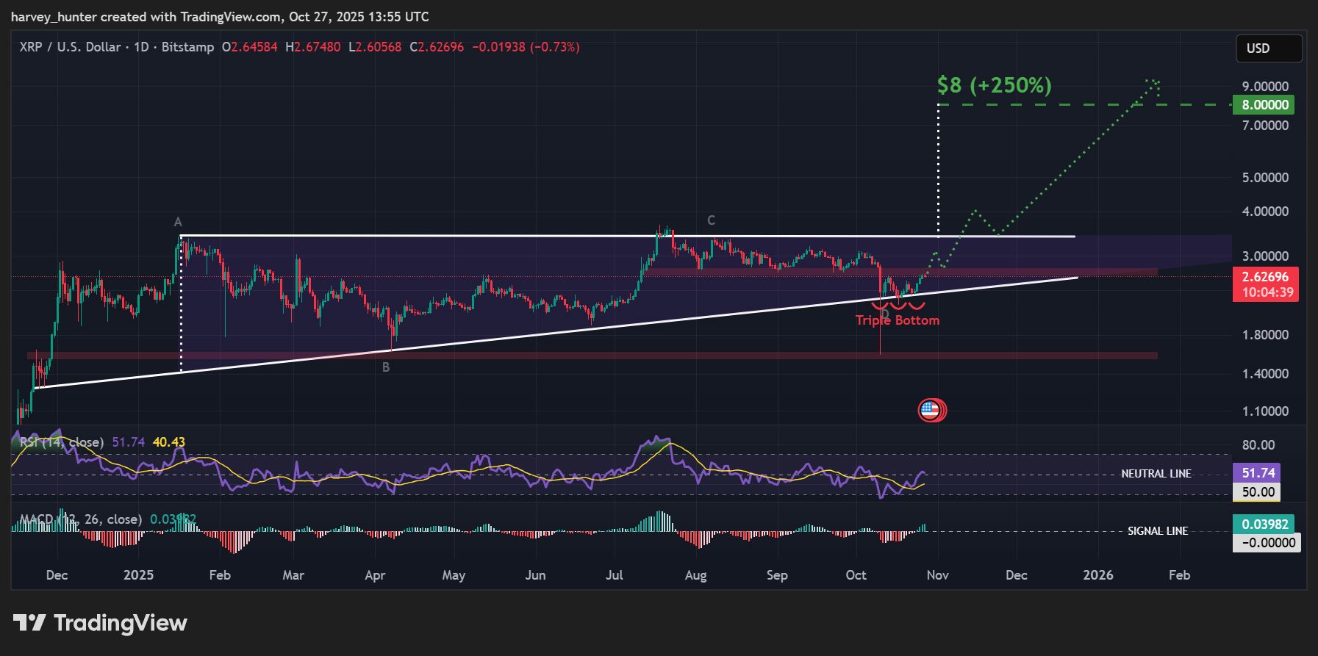Click the US flag economic event icon

pos(931,410)
